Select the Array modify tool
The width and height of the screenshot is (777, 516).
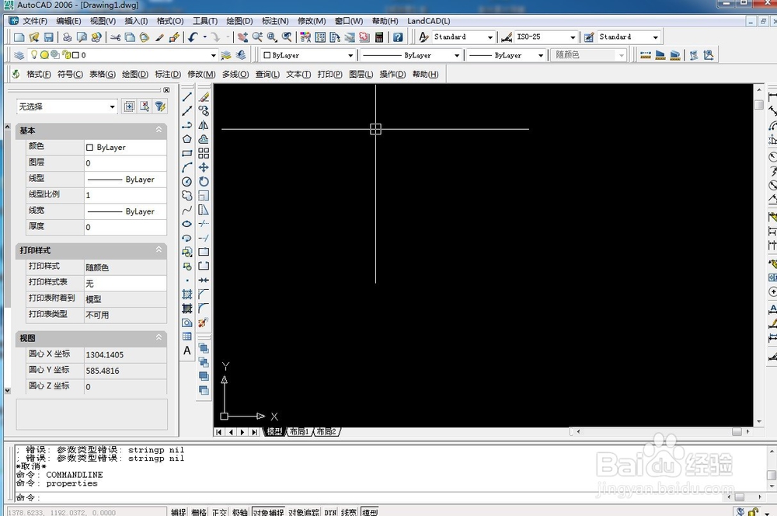(x=204, y=153)
